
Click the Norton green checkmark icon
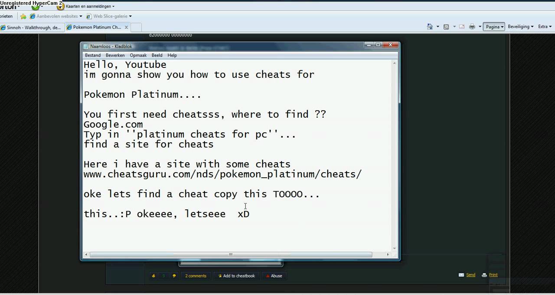click(36, 7)
